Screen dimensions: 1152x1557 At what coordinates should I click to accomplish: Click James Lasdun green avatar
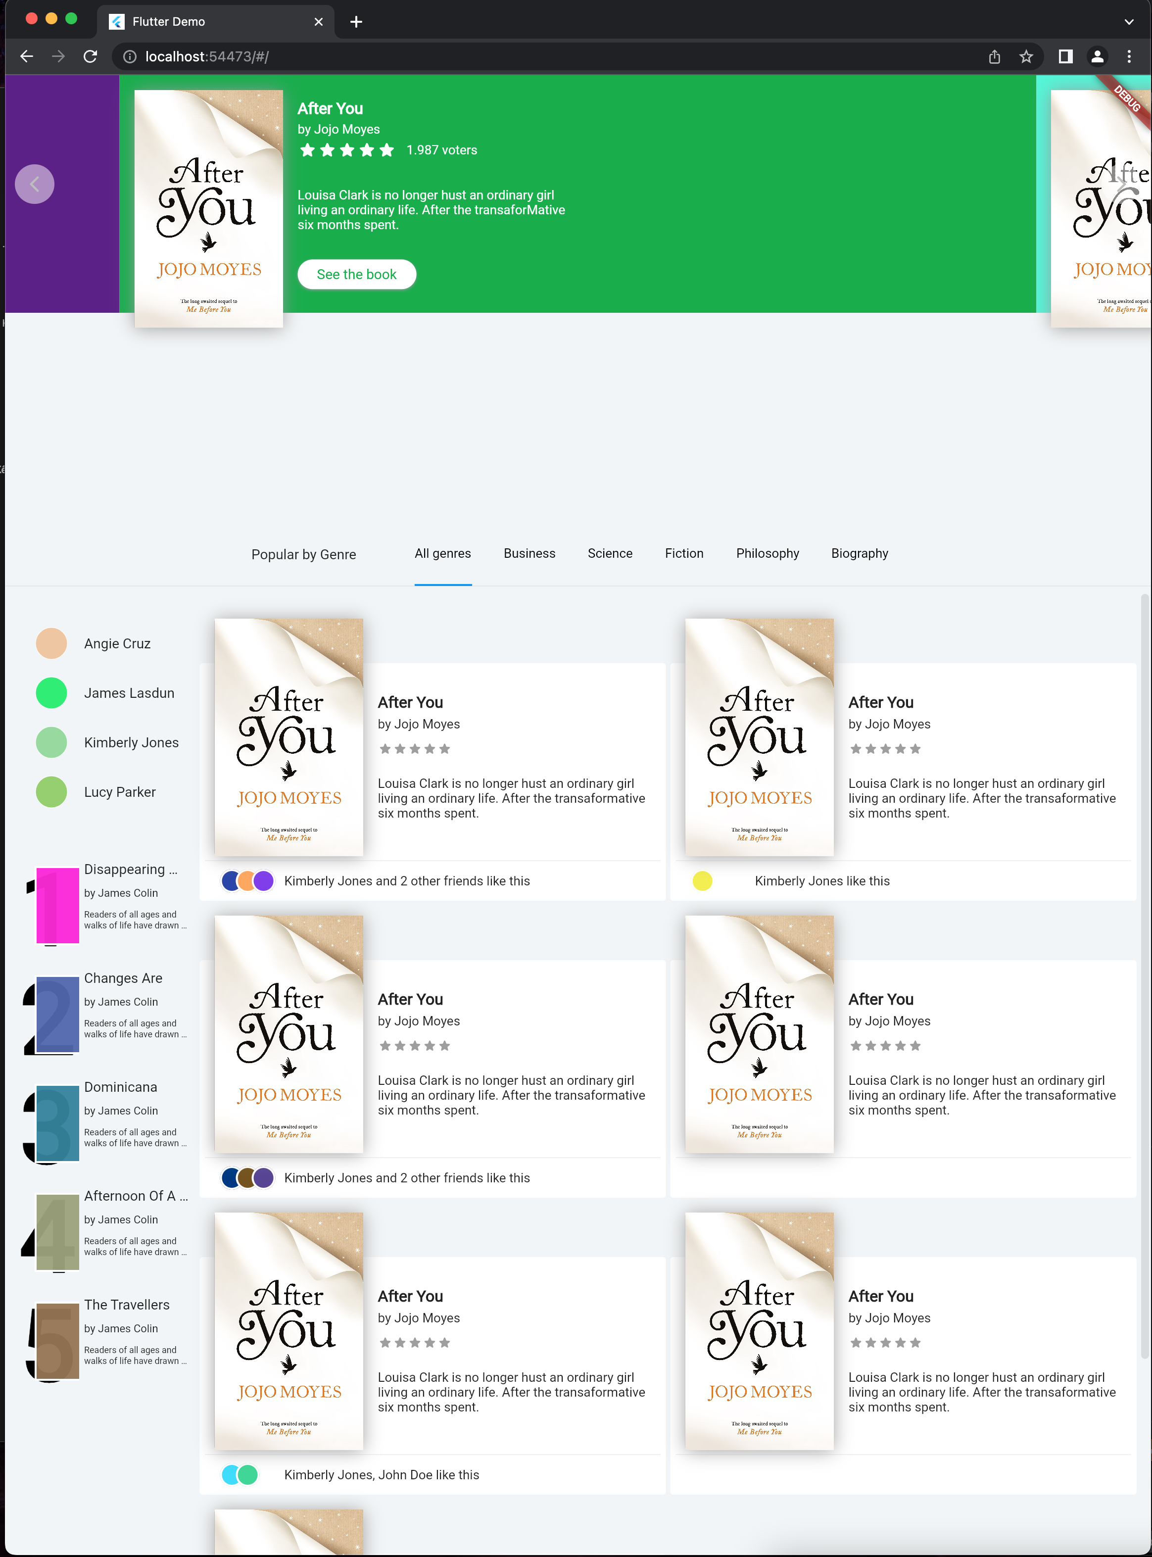point(51,693)
